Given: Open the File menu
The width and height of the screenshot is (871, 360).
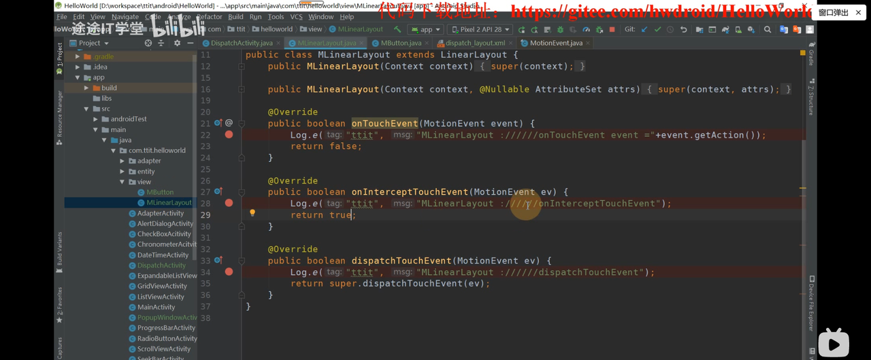Looking at the screenshot, I should tap(62, 16).
